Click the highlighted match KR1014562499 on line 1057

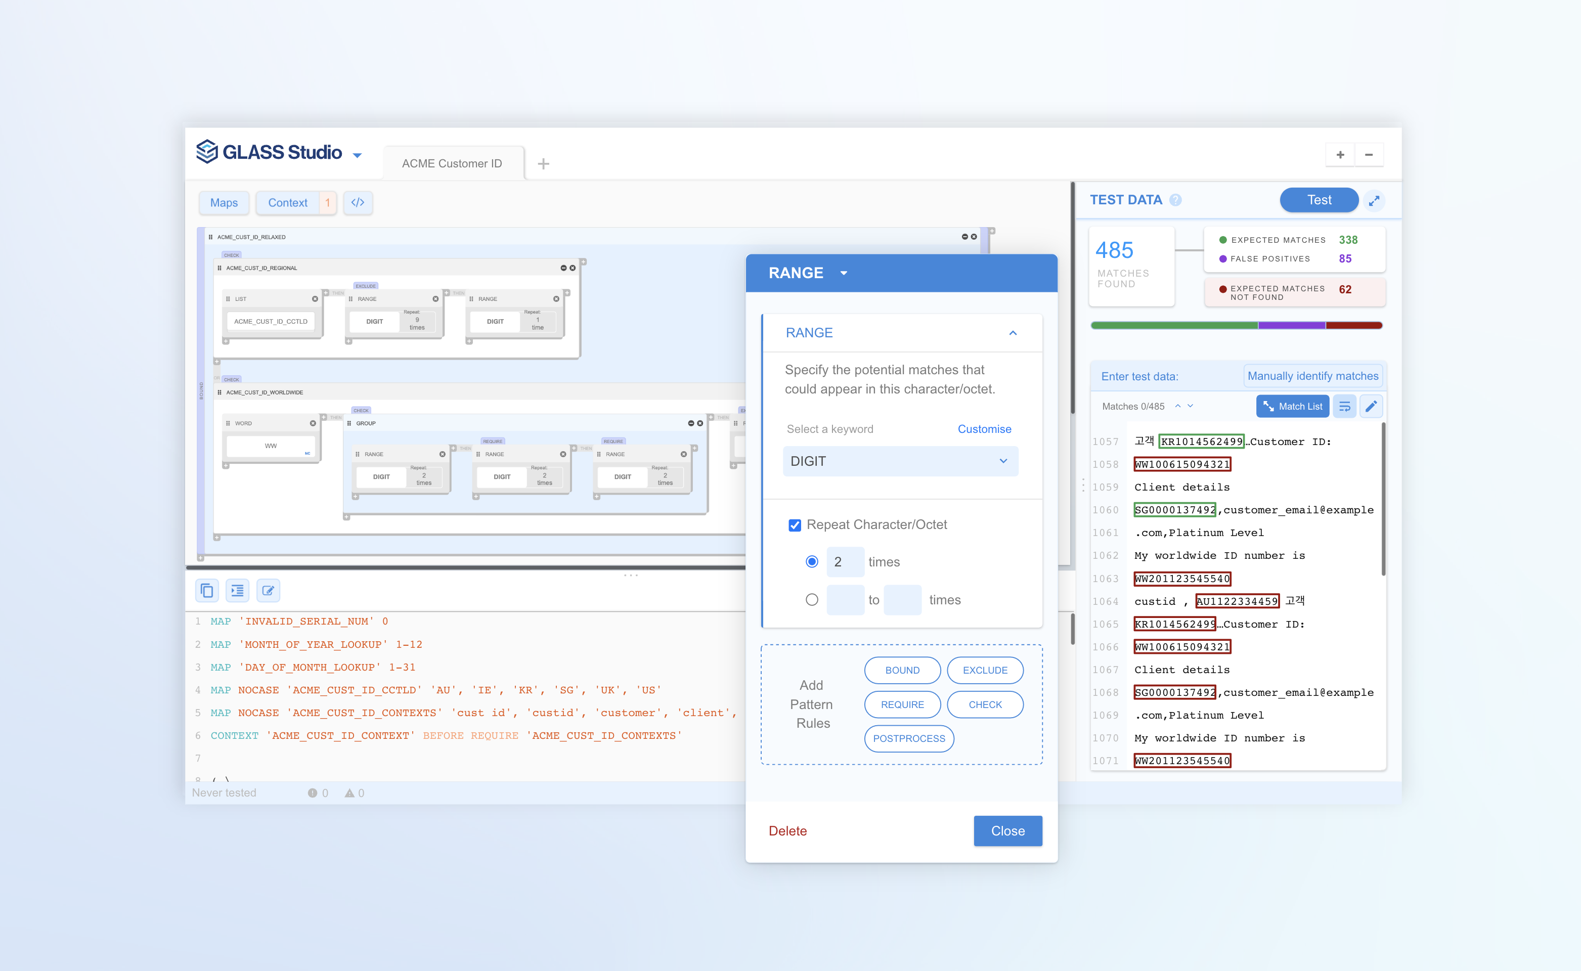tap(1201, 441)
